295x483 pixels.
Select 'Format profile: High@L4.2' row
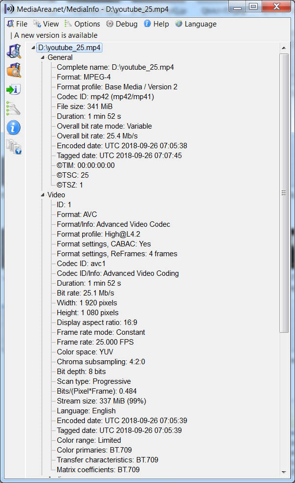click(x=98, y=235)
